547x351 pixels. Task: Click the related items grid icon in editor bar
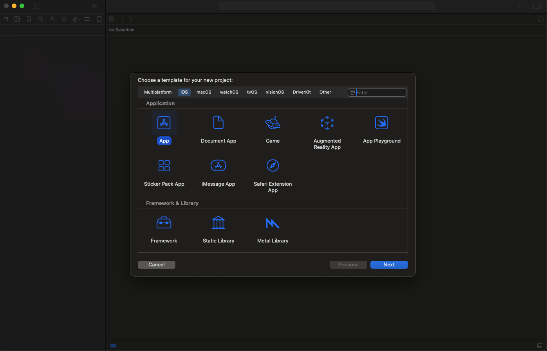(x=112, y=19)
